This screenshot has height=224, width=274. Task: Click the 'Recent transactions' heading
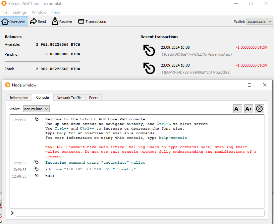click(159, 37)
